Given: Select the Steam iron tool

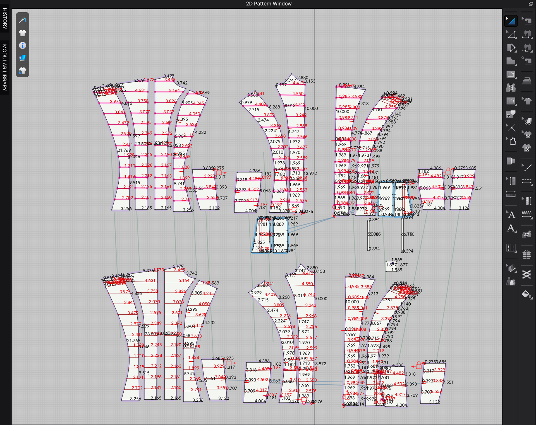Looking at the screenshot, I should coord(527,81).
